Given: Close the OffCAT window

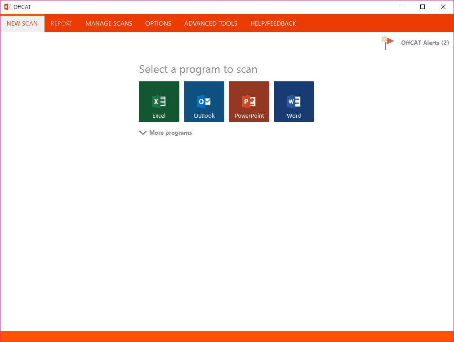Looking at the screenshot, I should (443, 7).
